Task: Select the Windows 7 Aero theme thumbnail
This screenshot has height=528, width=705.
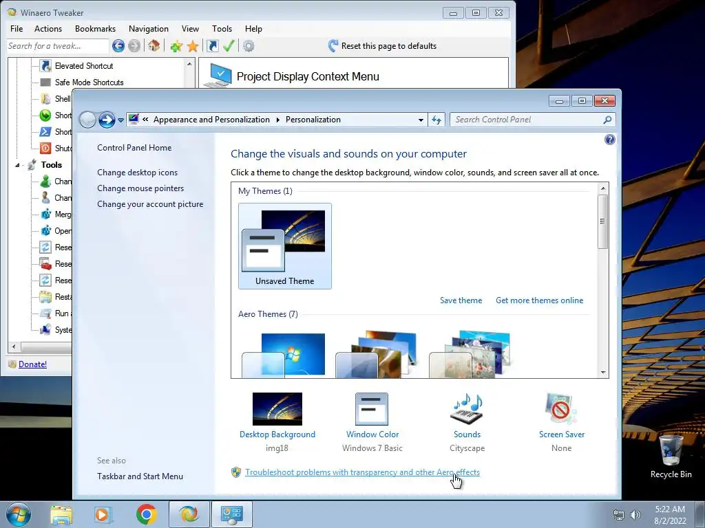Action: tap(284, 355)
